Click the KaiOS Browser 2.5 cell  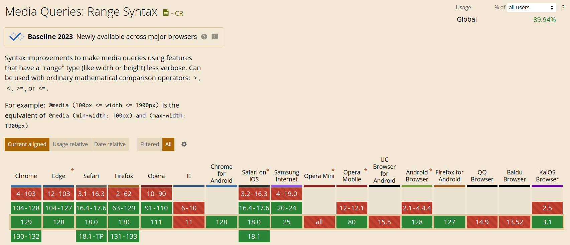(x=547, y=208)
